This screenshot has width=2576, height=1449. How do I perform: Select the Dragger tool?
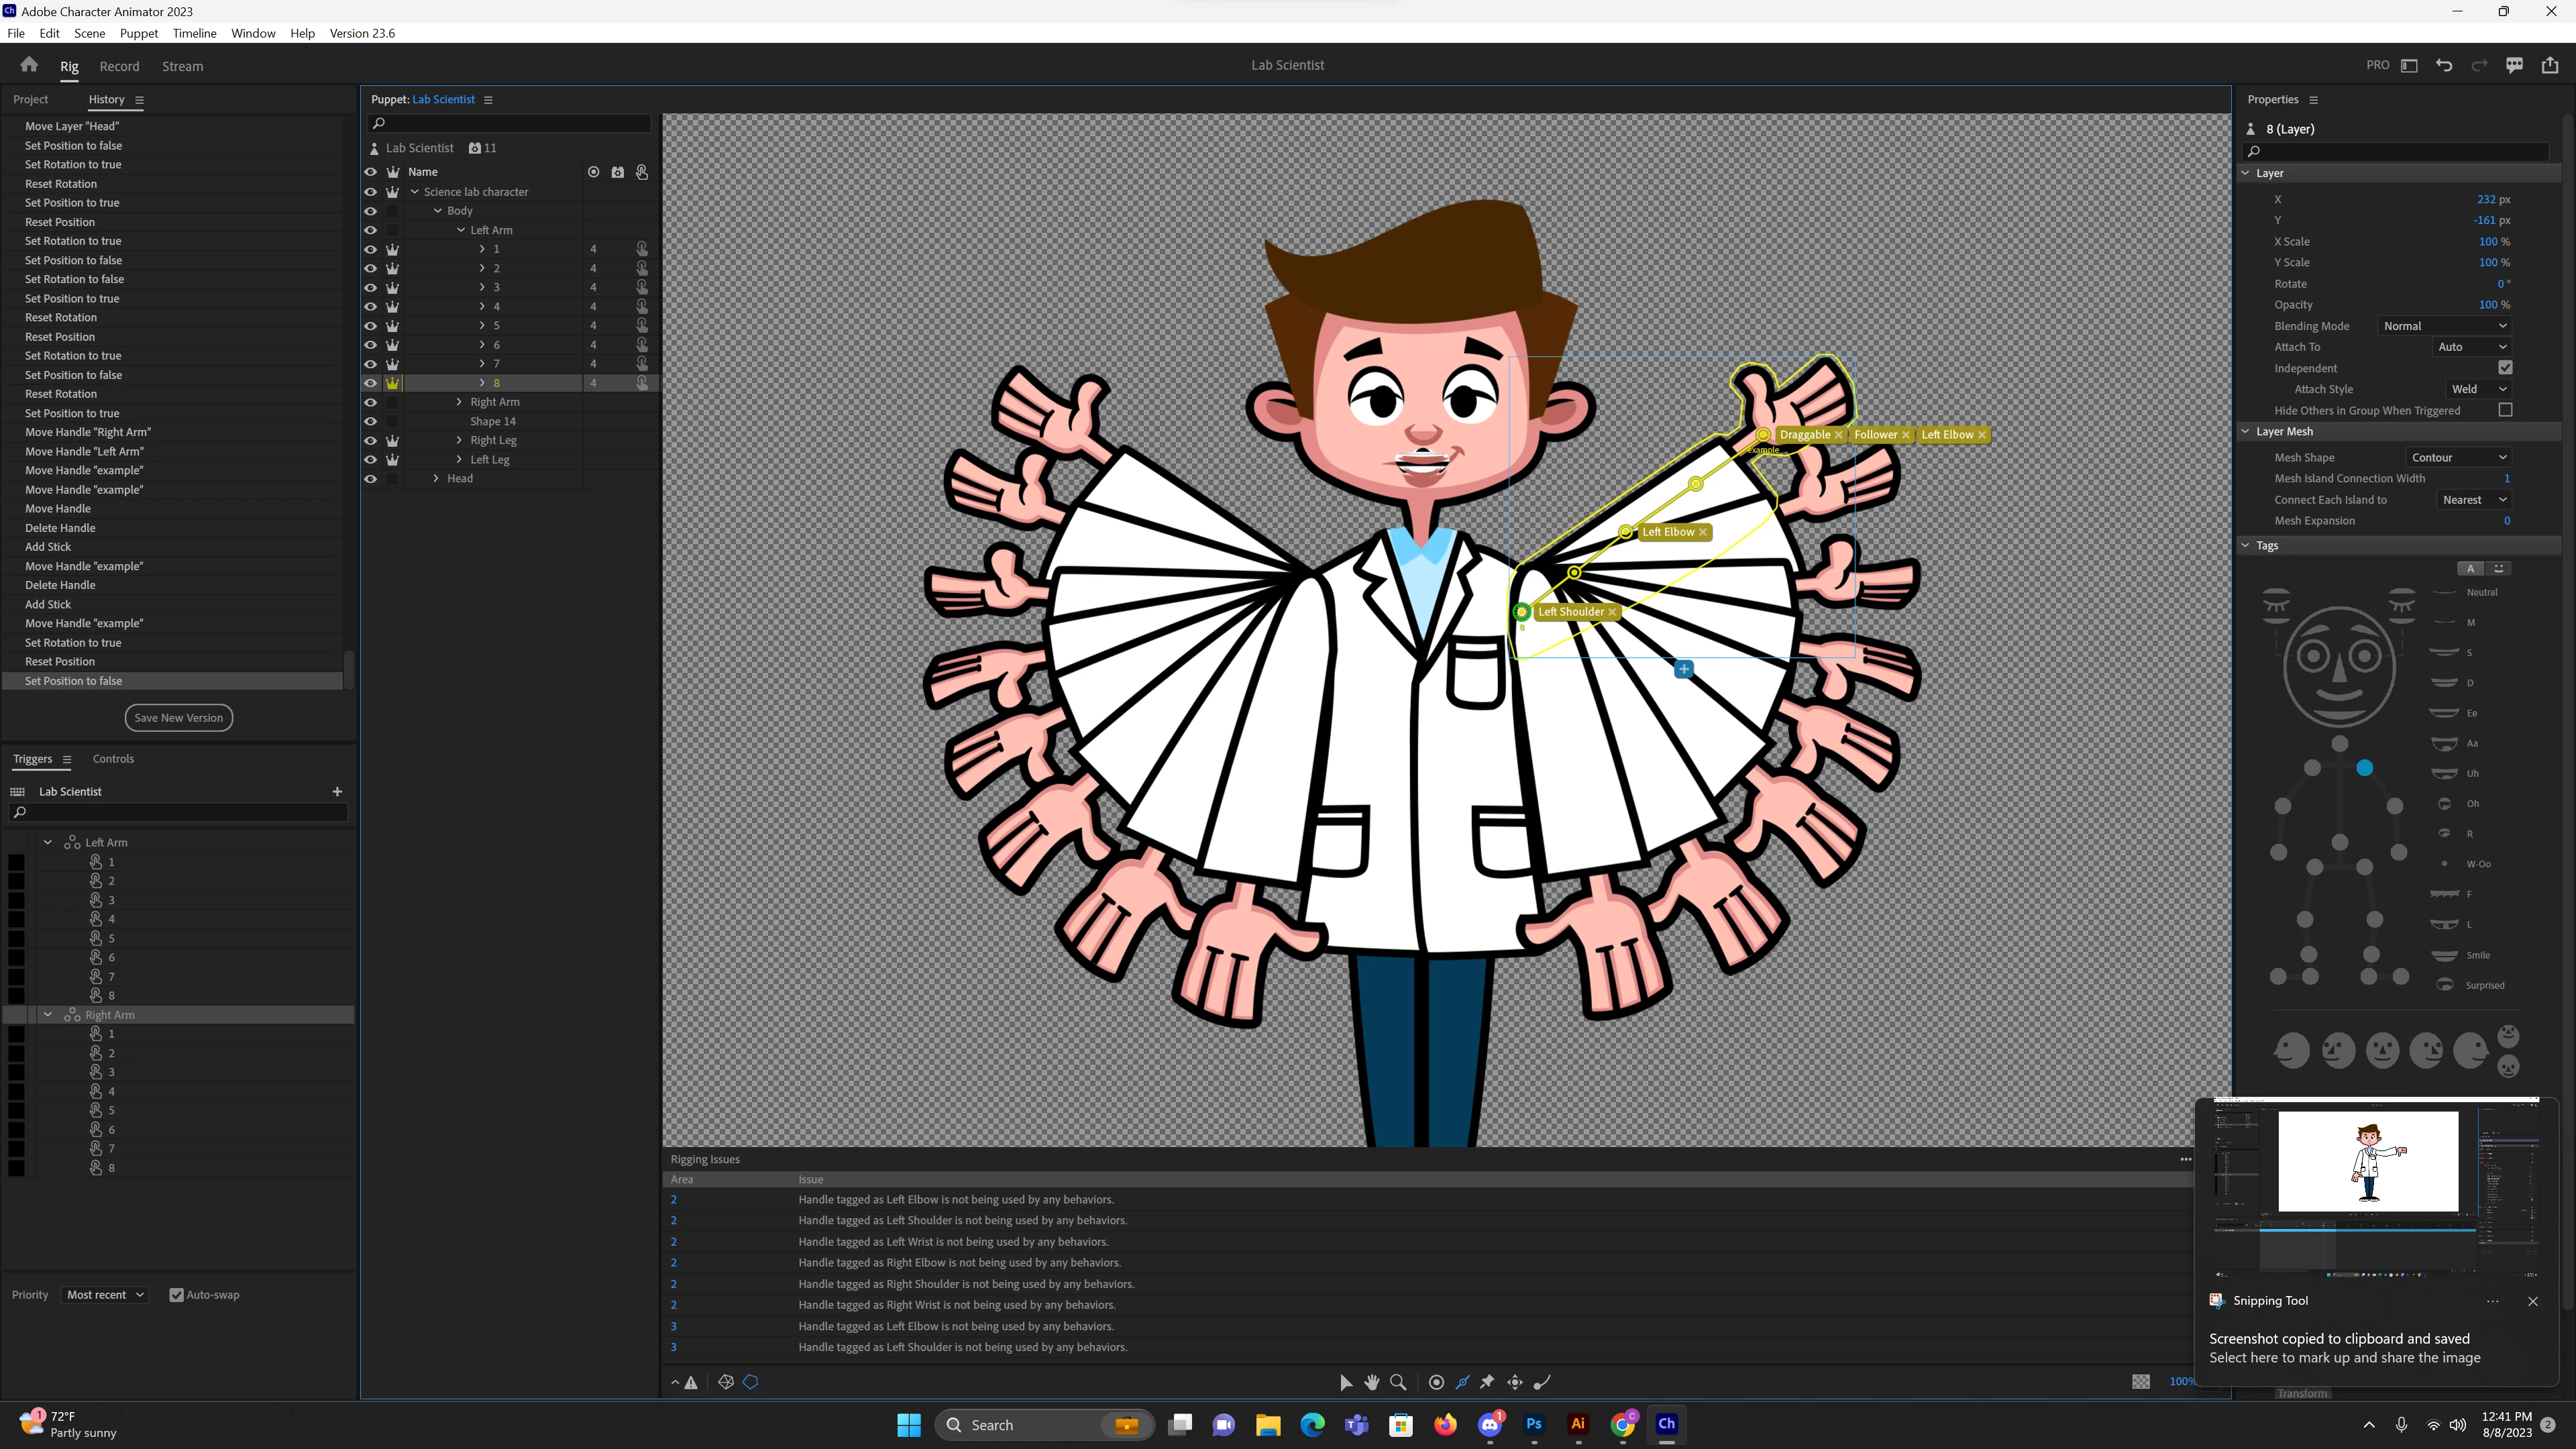(x=1515, y=1382)
